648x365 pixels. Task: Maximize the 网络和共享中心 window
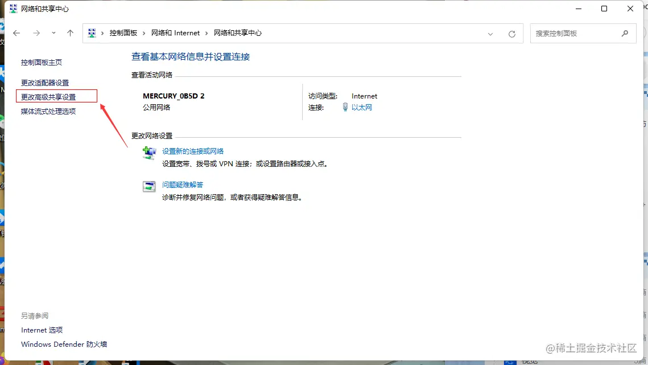(x=604, y=9)
